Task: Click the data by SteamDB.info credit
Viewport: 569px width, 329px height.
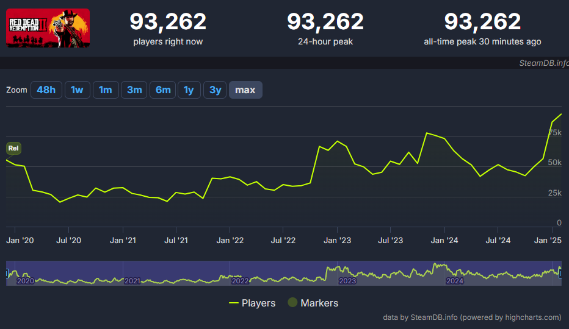Action: pyautogui.click(x=472, y=317)
